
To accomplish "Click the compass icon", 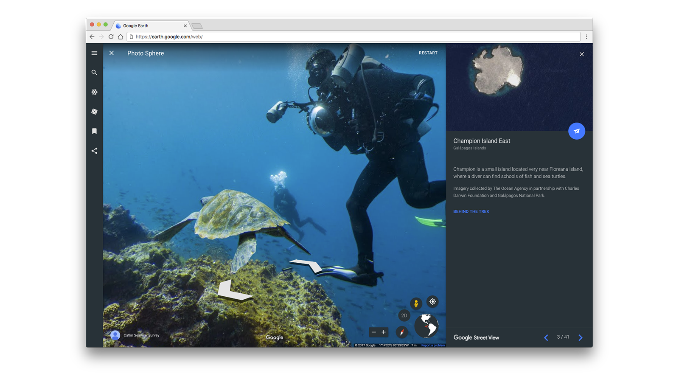I will pyautogui.click(x=402, y=332).
